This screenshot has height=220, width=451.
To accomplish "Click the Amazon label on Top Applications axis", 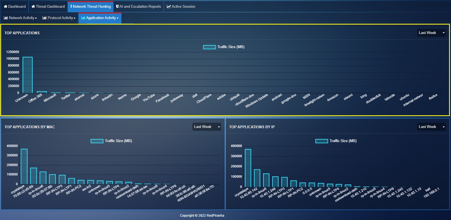I will point(333,98).
